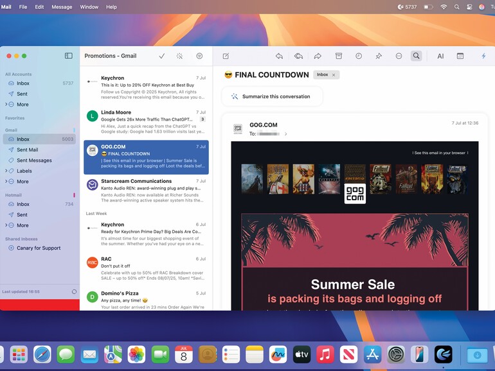Image resolution: width=495 pixels, height=371 pixels.
Task: Expand Linda Moore thread count 3 badge
Action: click(x=203, y=119)
